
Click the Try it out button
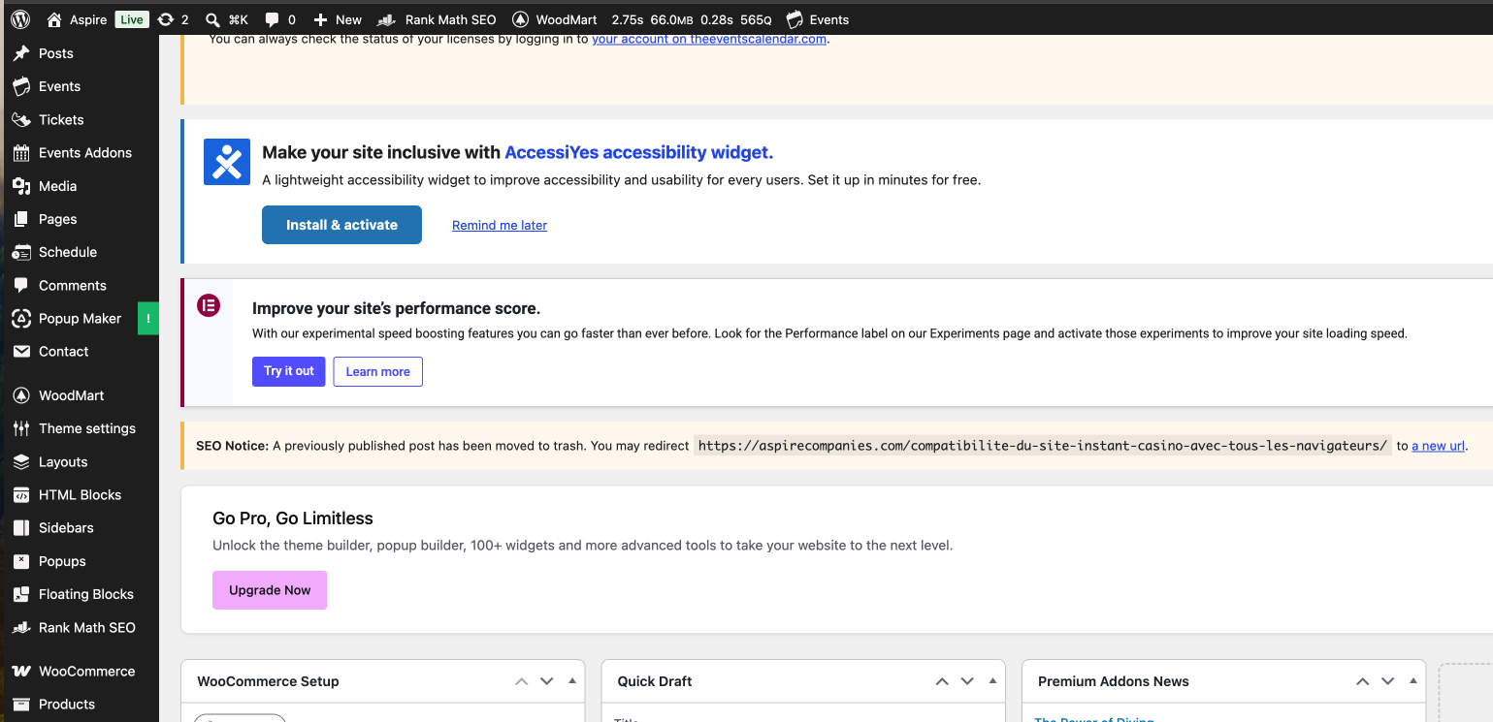289,371
